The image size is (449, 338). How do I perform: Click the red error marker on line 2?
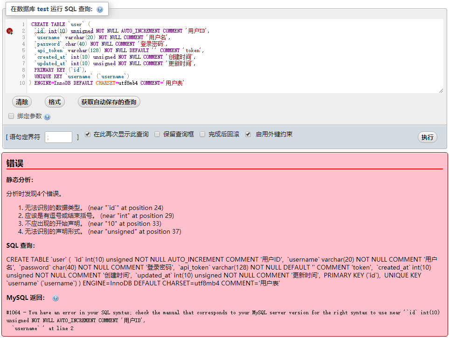[10, 31]
